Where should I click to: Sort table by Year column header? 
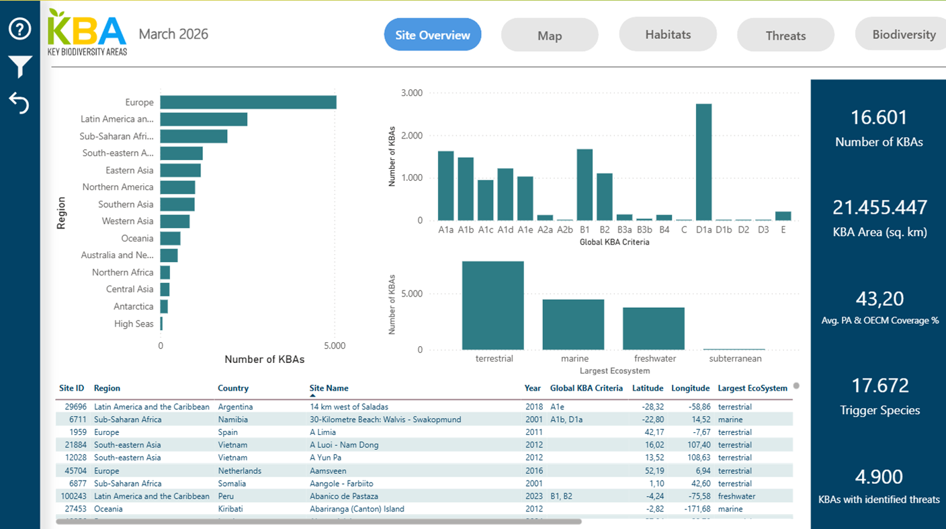click(x=532, y=388)
